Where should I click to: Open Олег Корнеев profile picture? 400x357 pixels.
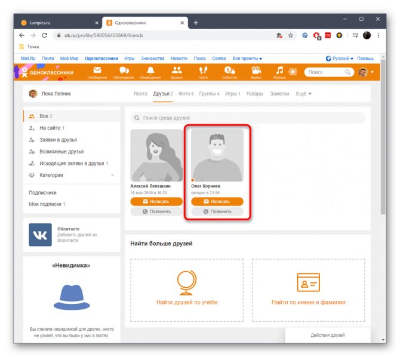[217, 155]
